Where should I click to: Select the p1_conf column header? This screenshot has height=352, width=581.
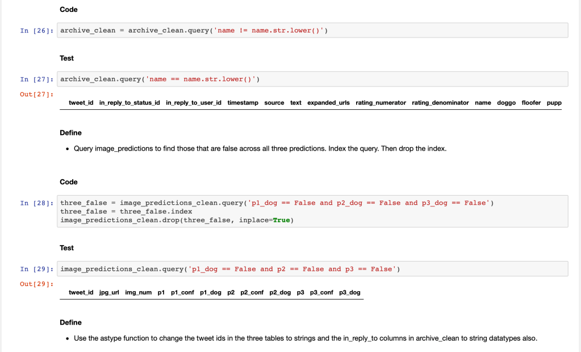pos(182,293)
